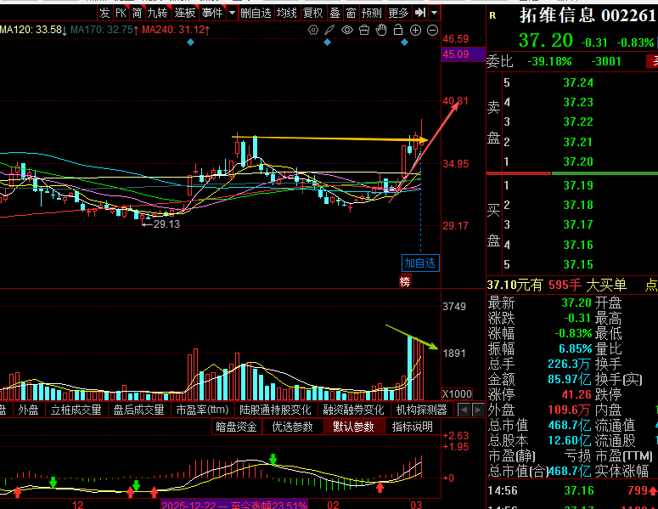Toggle the 连板 indicator
658x509 pixels.
click(x=185, y=13)
